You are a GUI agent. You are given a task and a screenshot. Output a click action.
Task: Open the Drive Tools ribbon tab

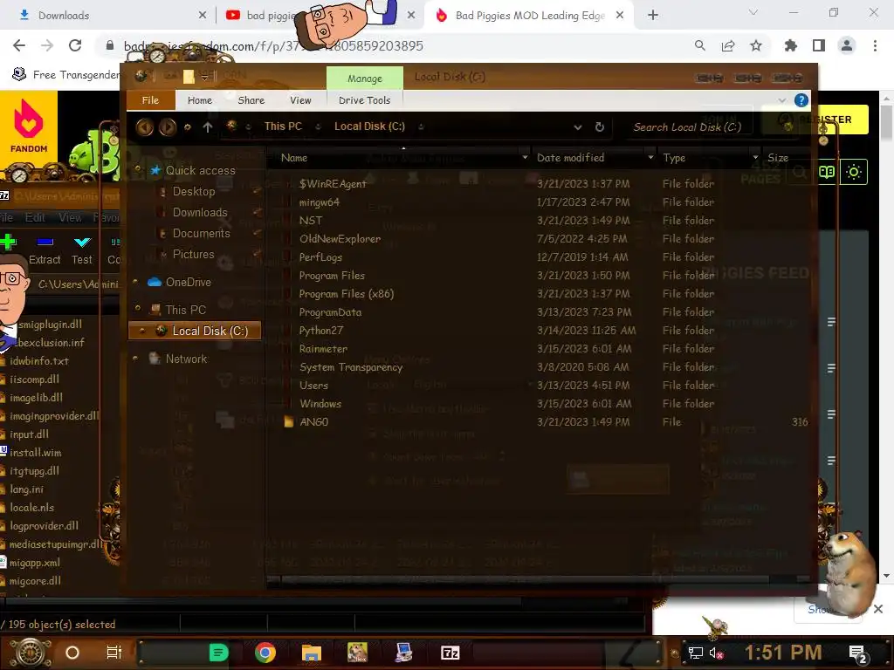click(364, 100)
